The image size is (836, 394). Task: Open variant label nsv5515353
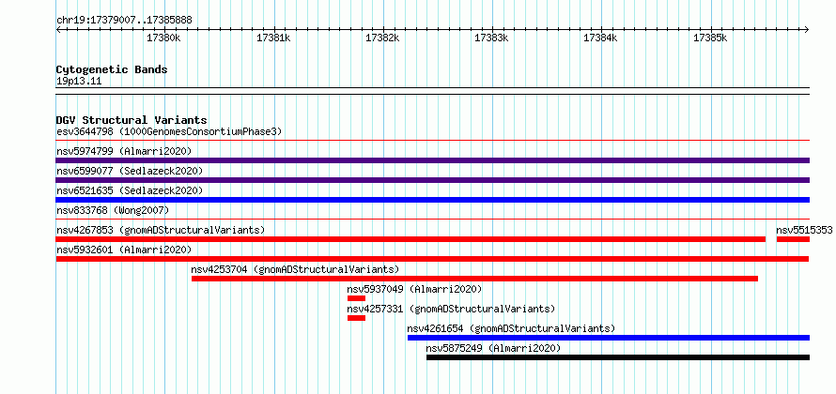(804, 230)
